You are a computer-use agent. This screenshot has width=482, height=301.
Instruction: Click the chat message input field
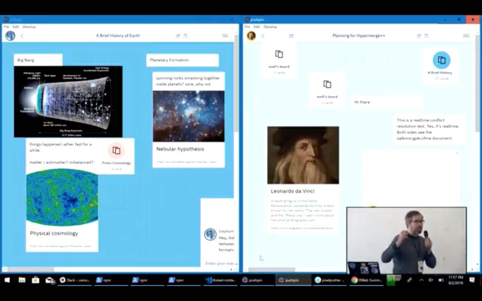(220, 263)
